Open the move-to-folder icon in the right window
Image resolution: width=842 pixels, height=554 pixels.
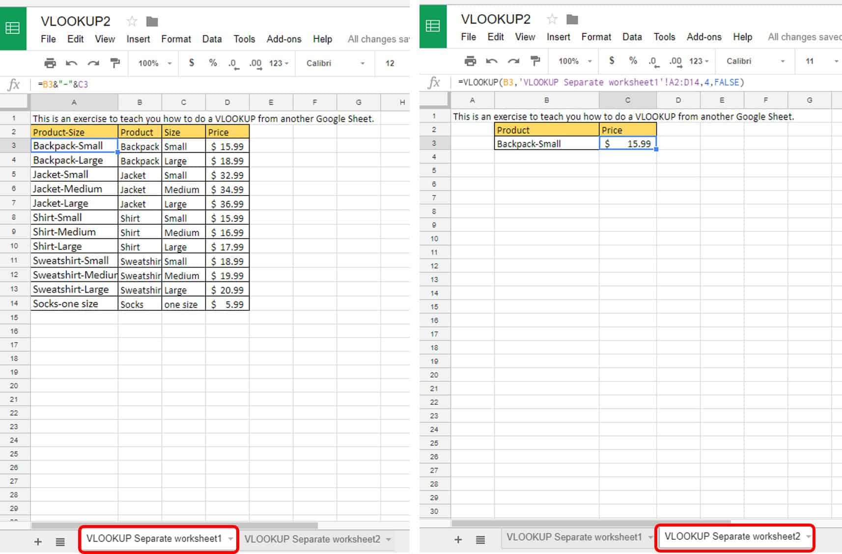pyautogui.click(x=572, y=19)
